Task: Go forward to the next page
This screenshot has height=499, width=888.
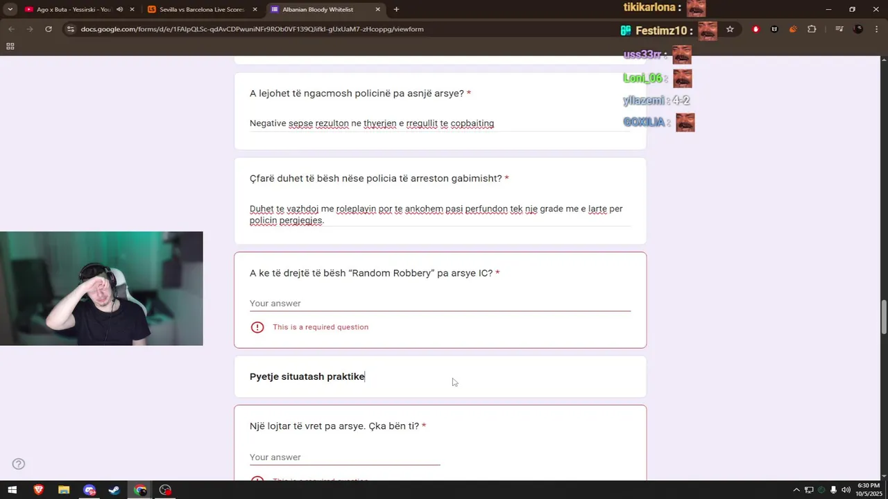Action: pos(30,29)
